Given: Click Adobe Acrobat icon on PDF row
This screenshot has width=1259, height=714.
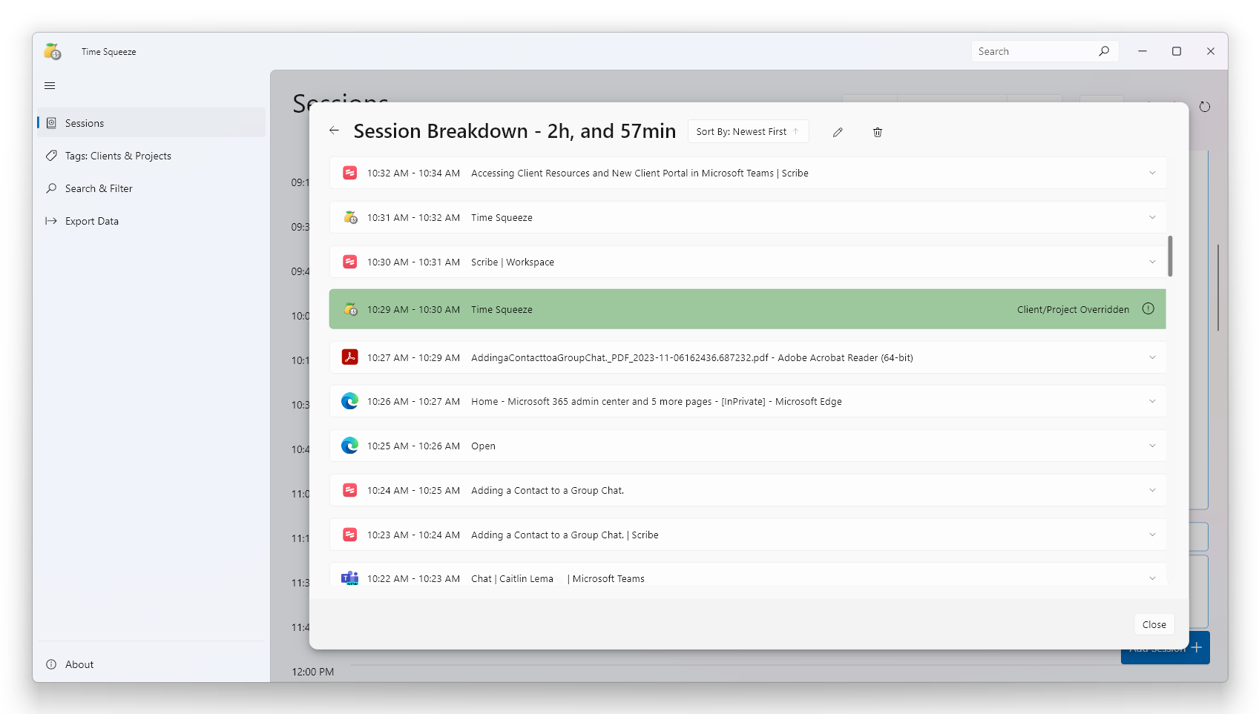Looking at the screenshot, I should (x=349, y=357).
